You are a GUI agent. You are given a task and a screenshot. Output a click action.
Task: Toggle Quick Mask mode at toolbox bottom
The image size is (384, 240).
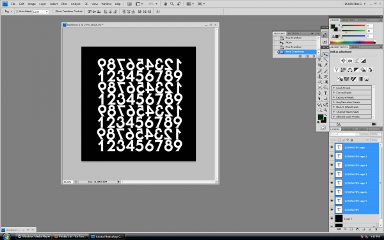pos(323,127)
